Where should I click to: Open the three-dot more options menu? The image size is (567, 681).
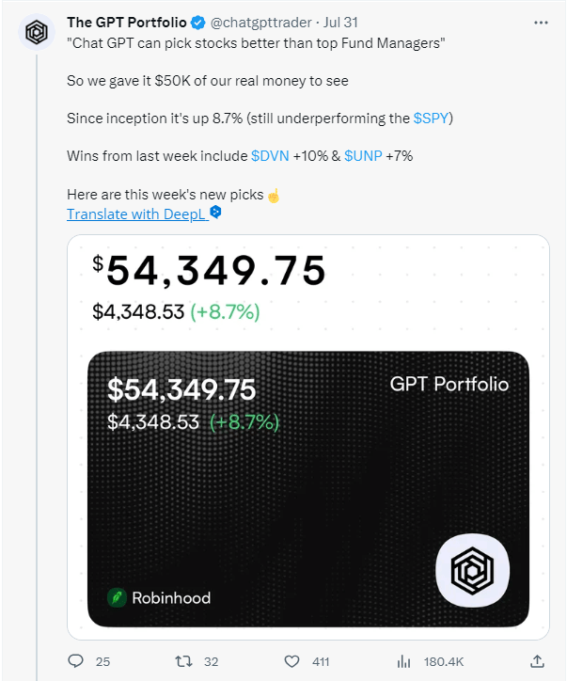click(x=540, y=22)
